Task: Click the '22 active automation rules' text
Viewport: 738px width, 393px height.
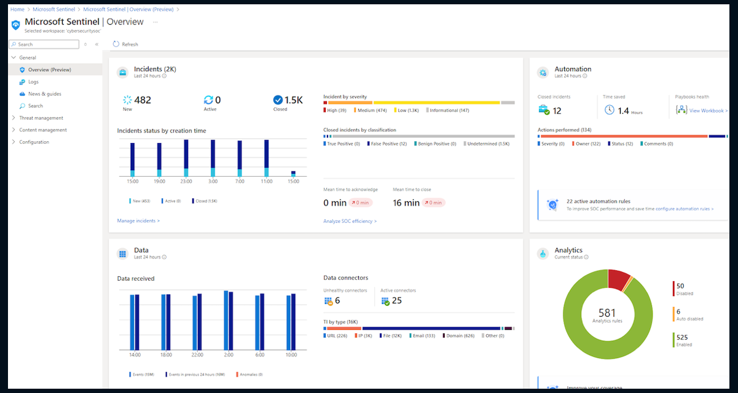Action: pos(599,201)
